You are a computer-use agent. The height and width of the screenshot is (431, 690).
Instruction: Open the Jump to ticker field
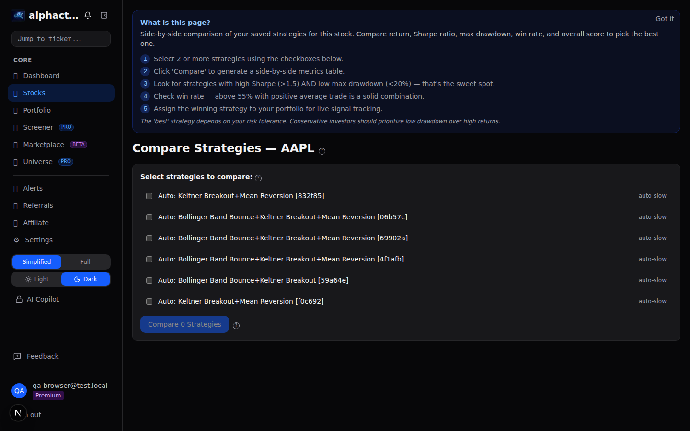[61, 39]
